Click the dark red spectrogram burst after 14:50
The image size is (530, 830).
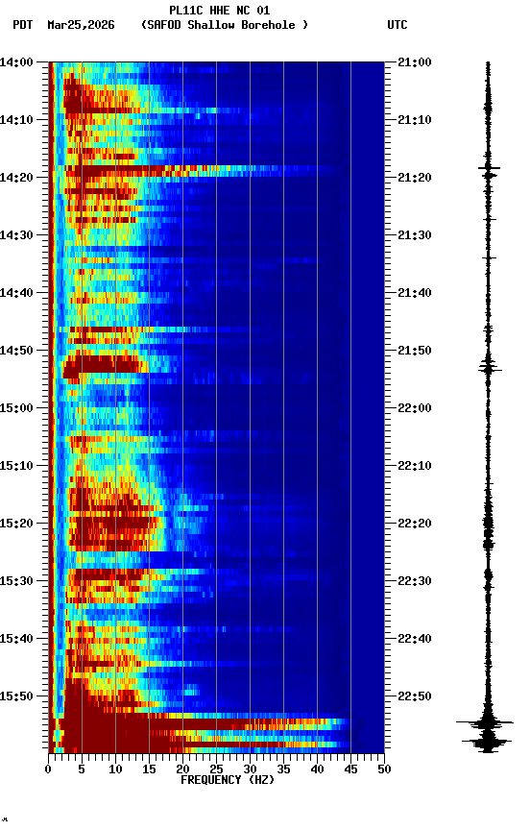(x=105, y=366)
